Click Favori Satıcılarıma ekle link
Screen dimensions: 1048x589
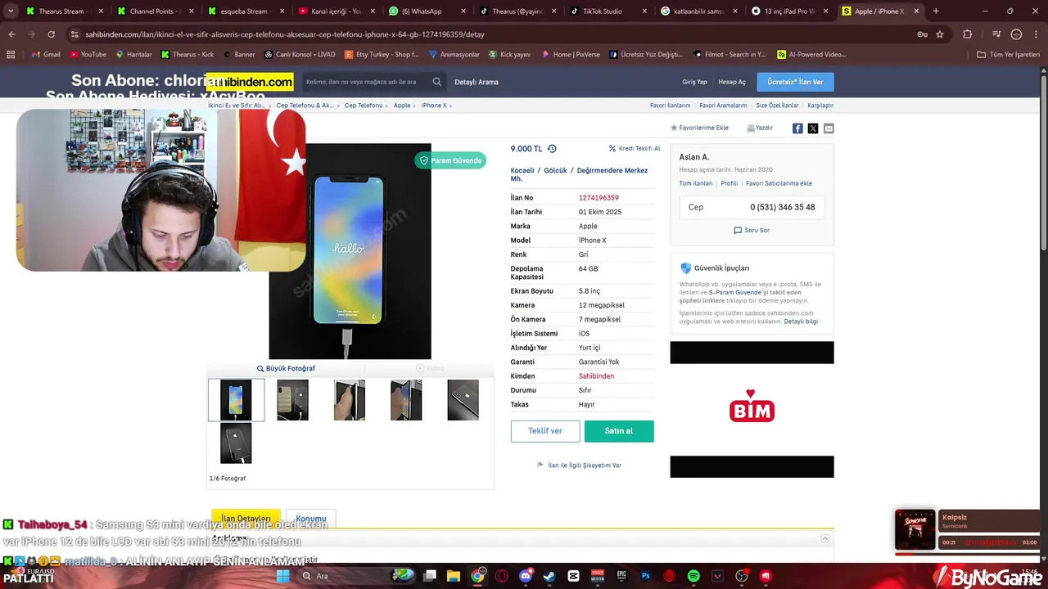pos(779,183)
